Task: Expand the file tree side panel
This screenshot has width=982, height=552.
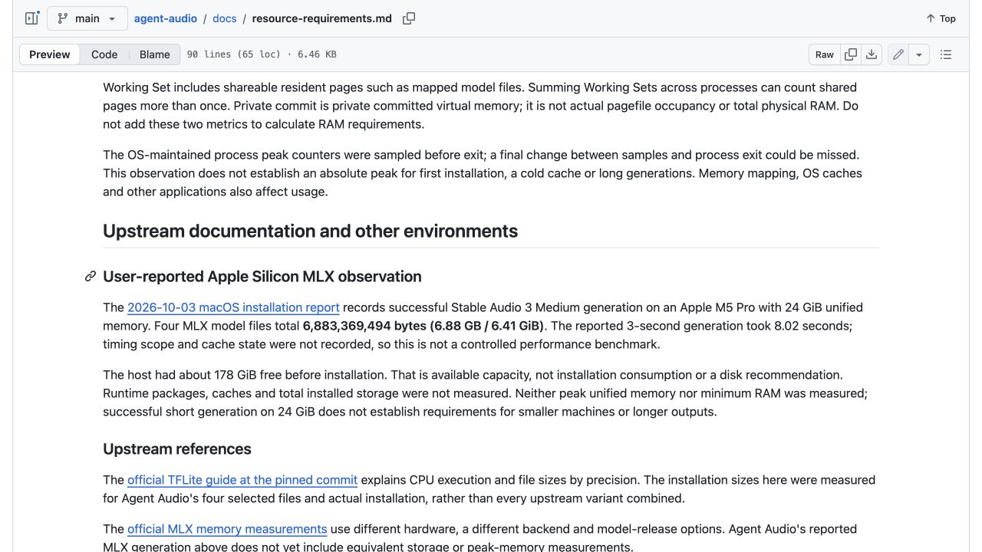Action: coord(31,18)
